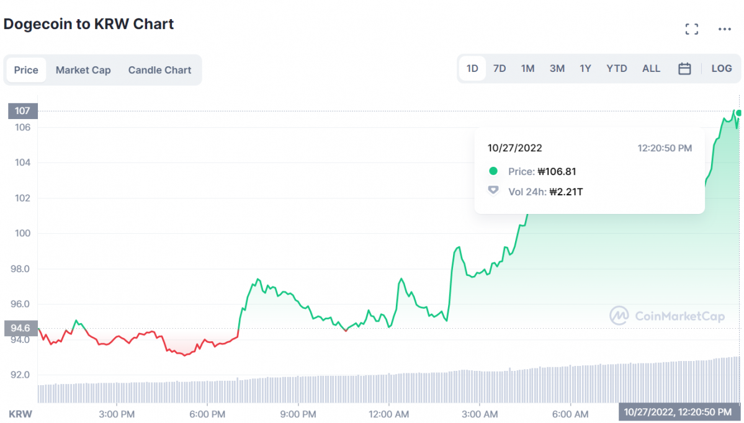Viewport: 744px width, 423px height.
Task: Toggle the LOG scale button
Action: click(x=721, y=69)
